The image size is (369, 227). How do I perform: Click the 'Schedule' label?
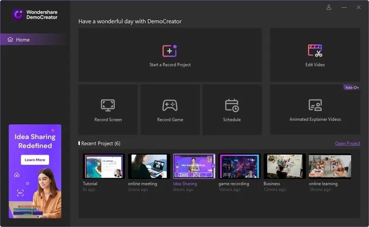point(232,120)
